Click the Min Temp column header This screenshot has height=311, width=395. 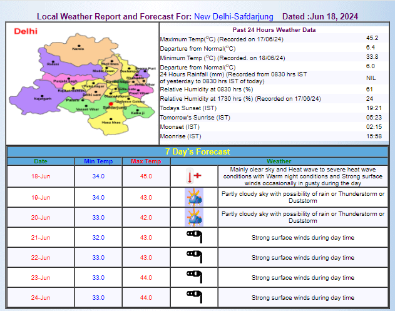coord(98,161)
